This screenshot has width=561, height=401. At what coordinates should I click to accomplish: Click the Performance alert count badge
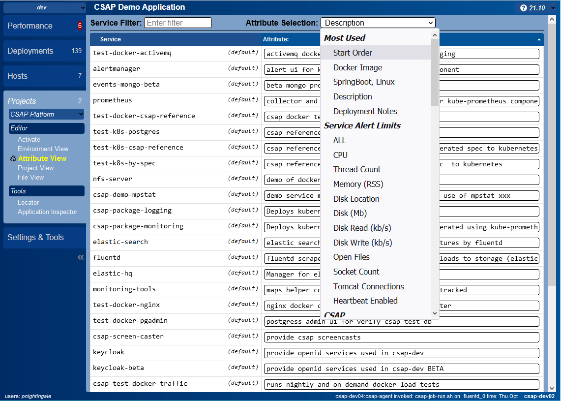pyautogui.click(x=80, y=26)
